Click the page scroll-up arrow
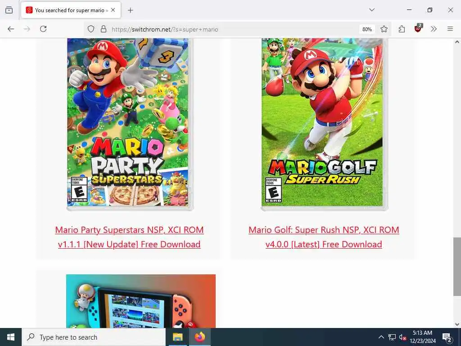The height and width of the screenshot is (346, 461). pyautogui.click(x=457, y=42)
